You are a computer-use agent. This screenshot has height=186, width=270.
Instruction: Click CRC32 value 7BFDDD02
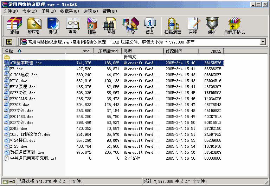click(x=213, y=93)
